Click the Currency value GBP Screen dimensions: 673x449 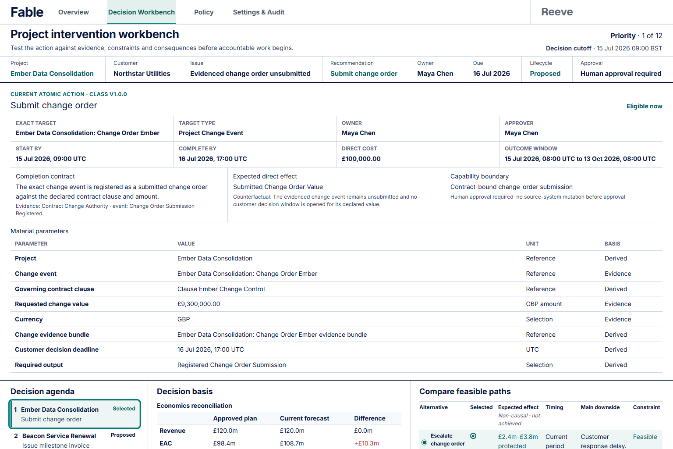(x=184, y=319)
